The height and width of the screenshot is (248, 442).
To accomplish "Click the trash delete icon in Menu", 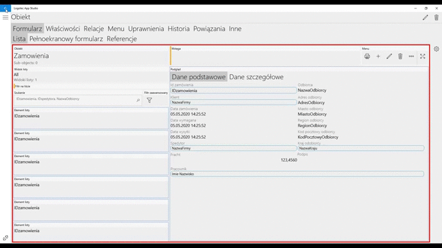I will (400, 56).
